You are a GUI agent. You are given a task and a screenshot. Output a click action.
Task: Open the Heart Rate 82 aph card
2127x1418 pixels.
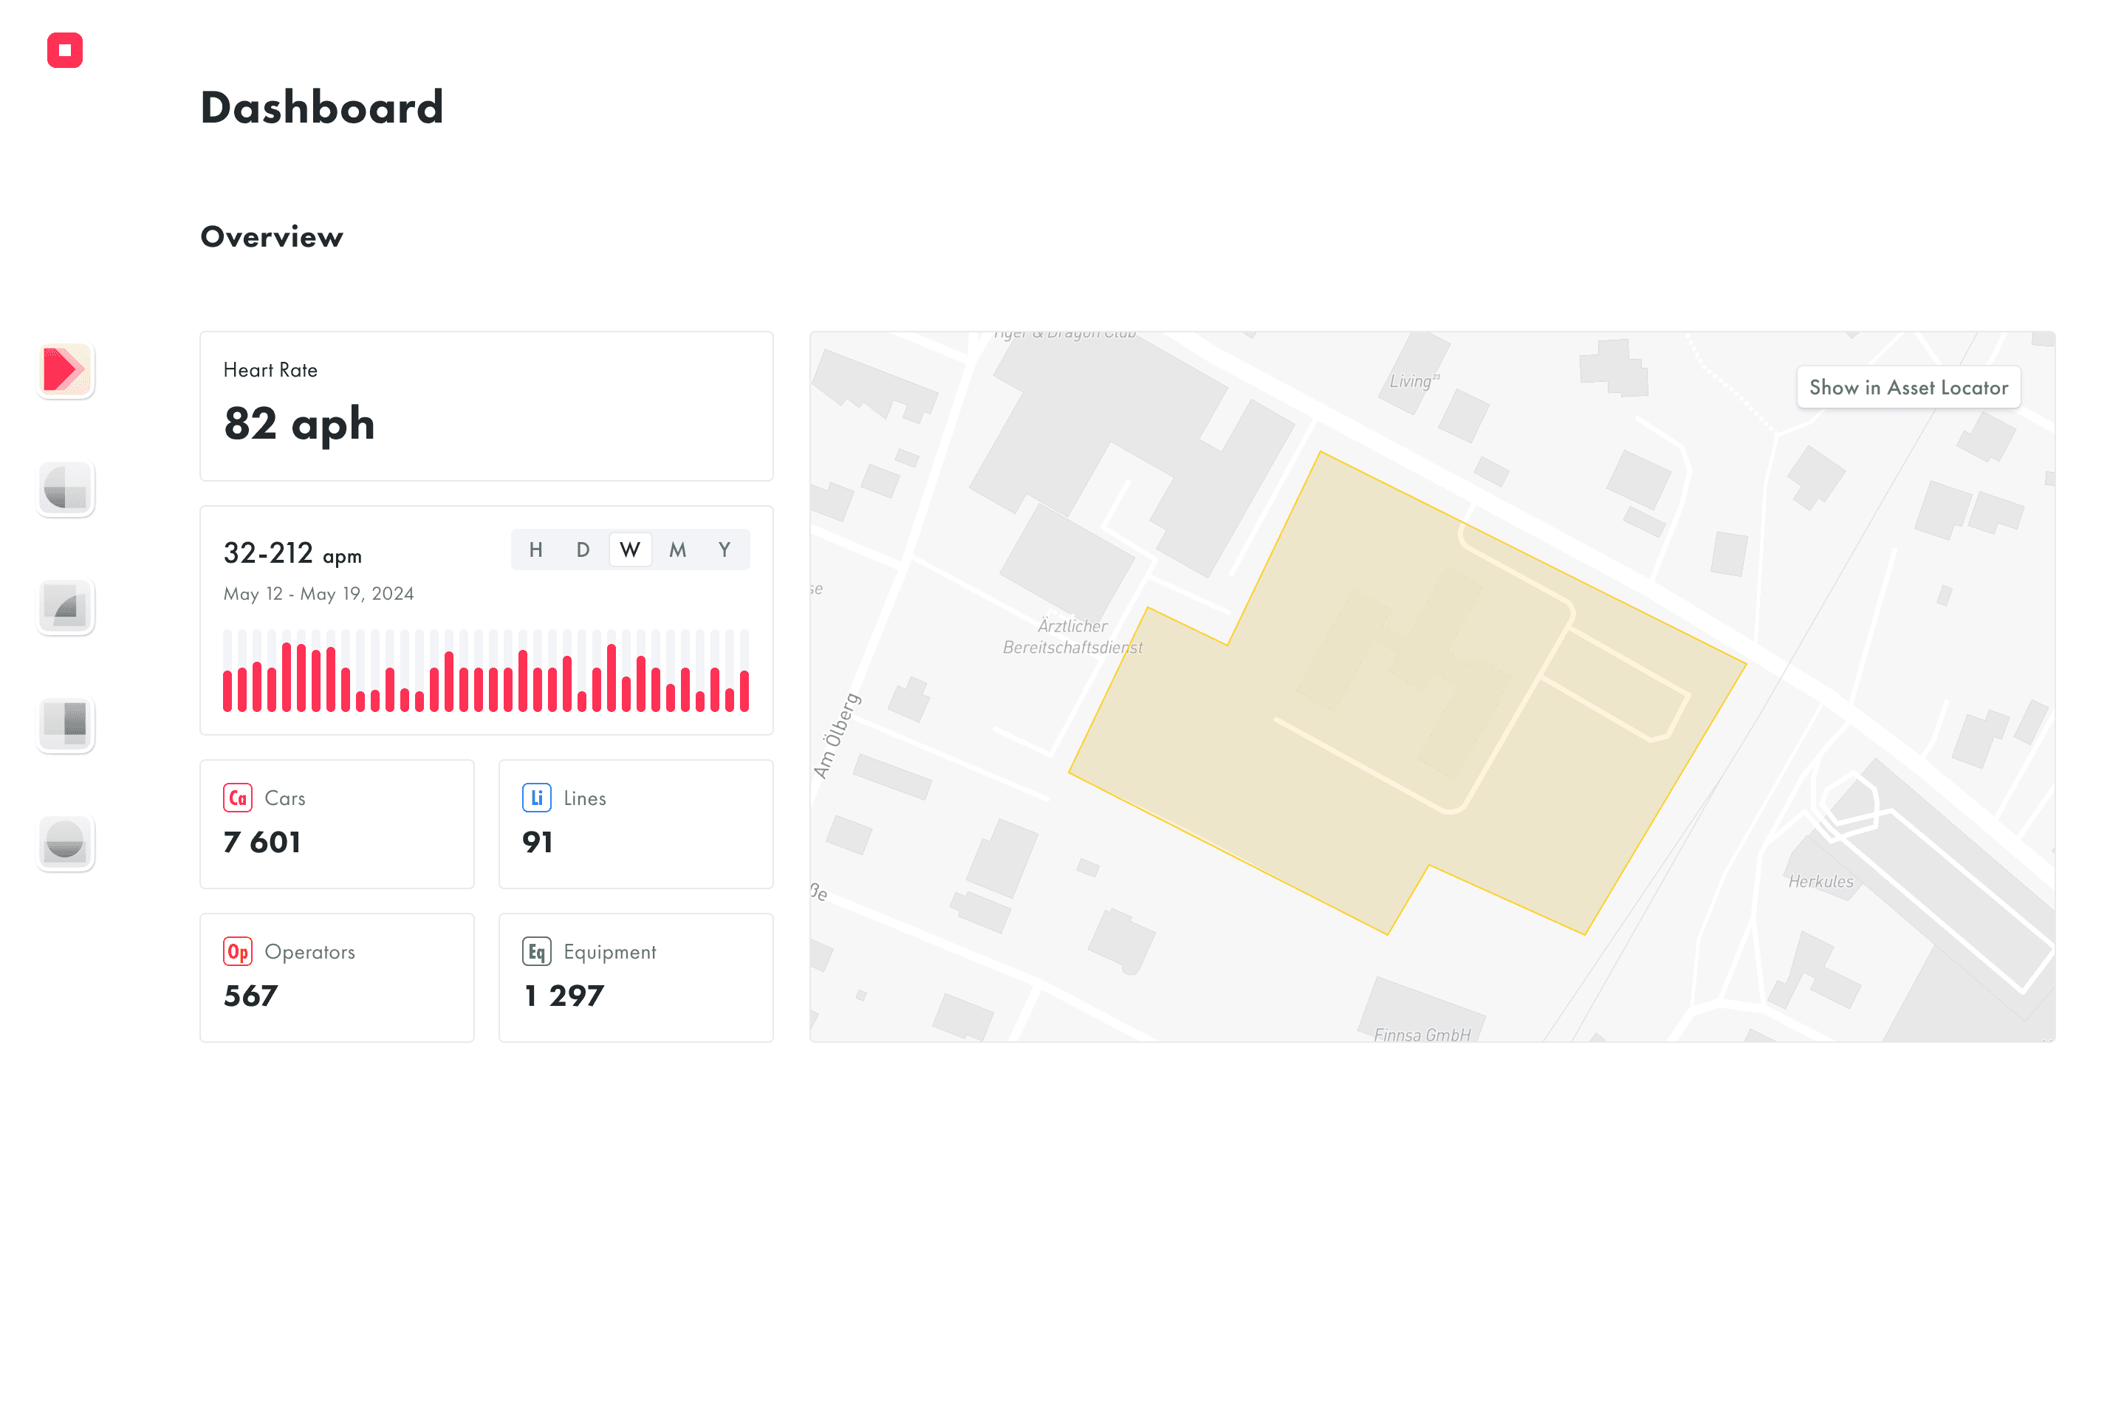487,406
